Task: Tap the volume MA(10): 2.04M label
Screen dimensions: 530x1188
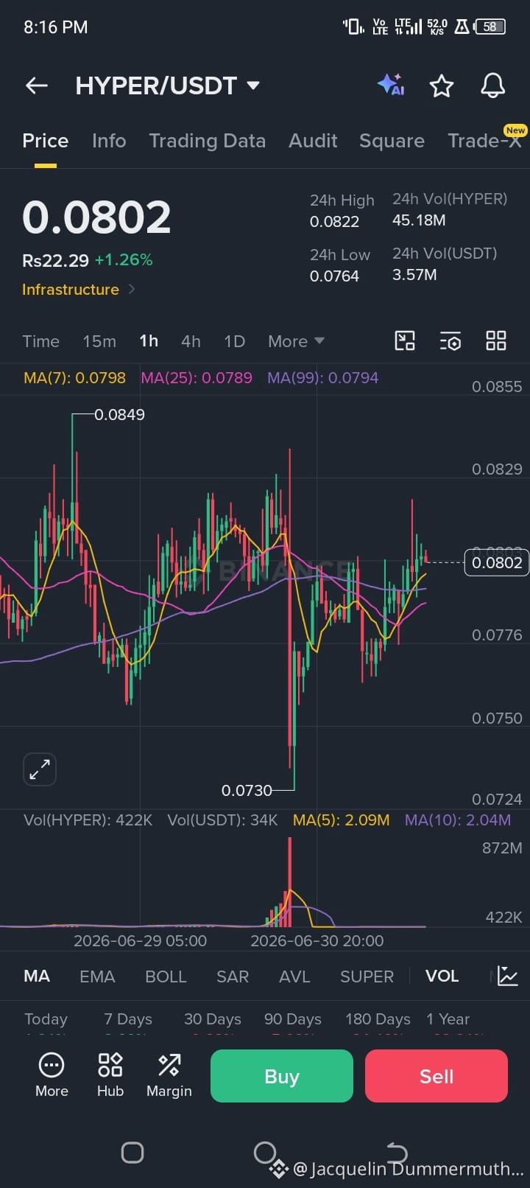Action: [458, 820]
